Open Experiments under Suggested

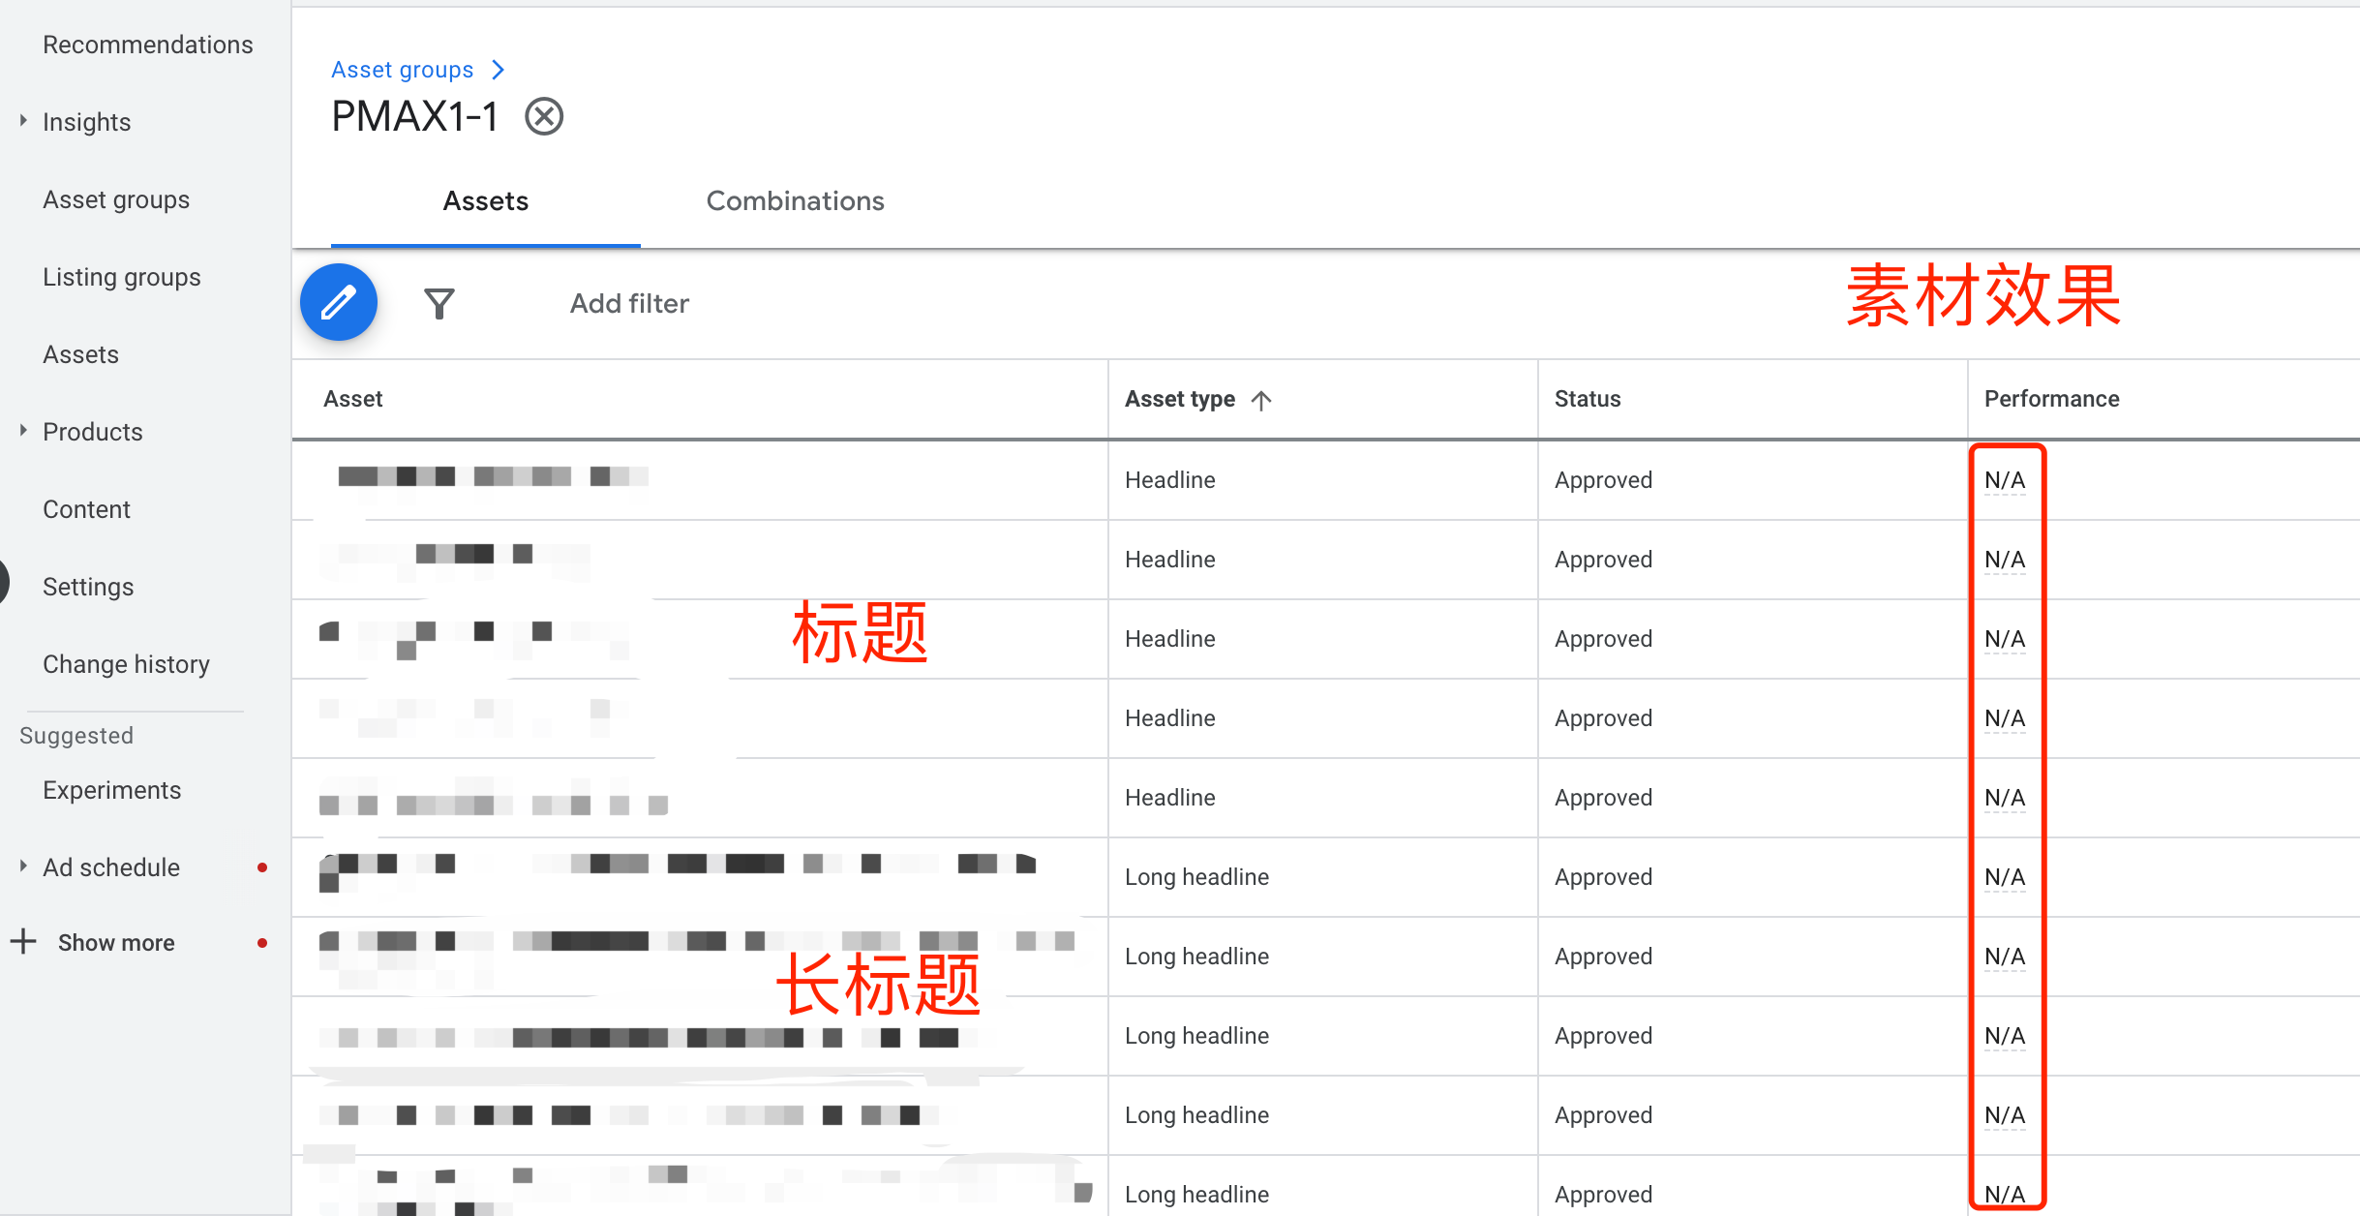[x=111, y=789]
